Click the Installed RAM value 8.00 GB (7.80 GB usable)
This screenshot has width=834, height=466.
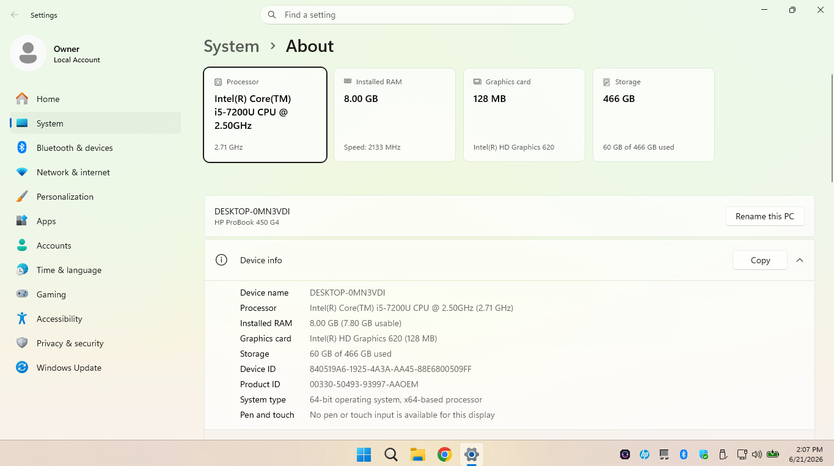356,323
